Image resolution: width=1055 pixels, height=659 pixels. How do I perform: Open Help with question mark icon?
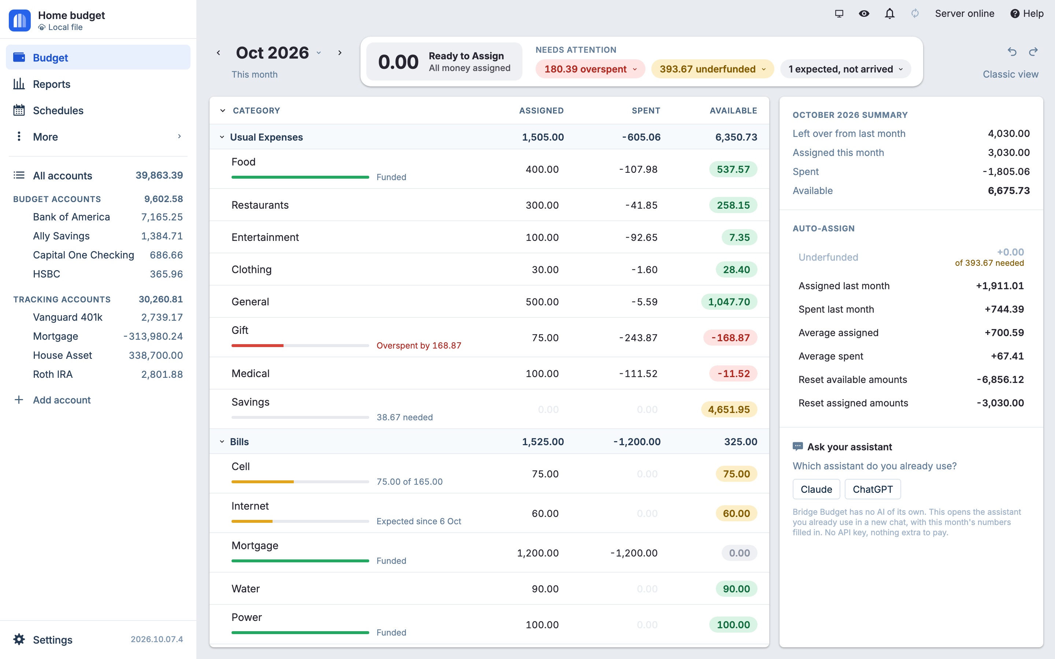click(x=1027, y=14)
